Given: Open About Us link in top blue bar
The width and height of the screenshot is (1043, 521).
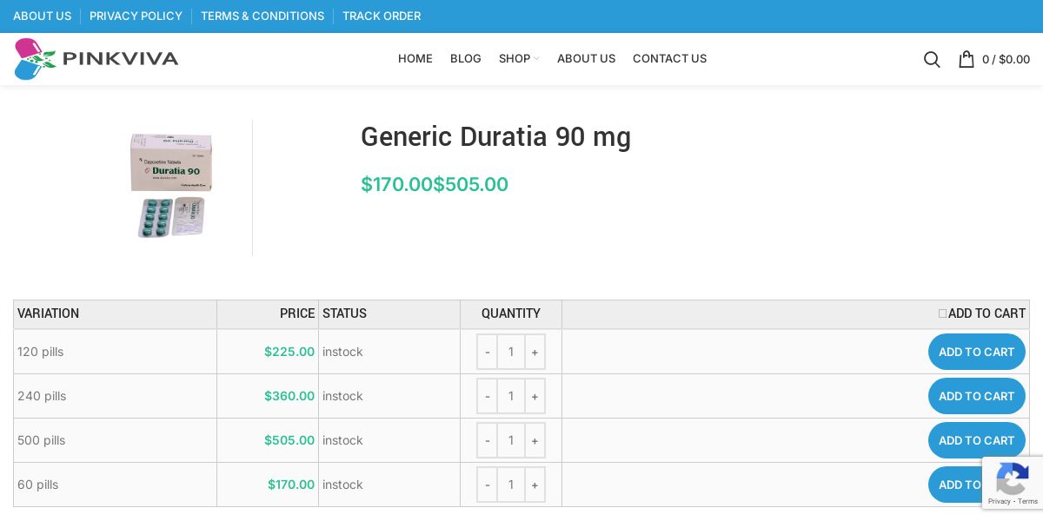Looking at the screenshot, I should [43, 16].
